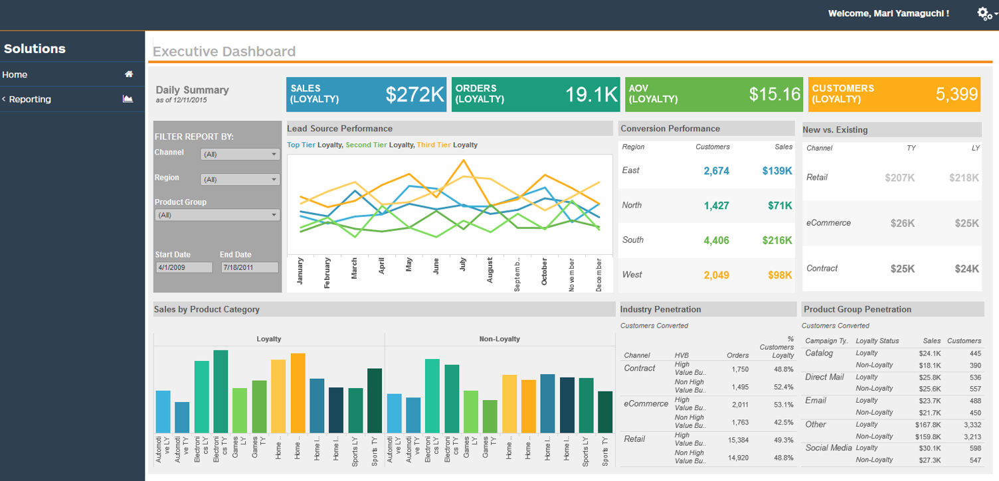999x481 pixels.
Task: Click the End Date input field
Action: tap(250, 267)
